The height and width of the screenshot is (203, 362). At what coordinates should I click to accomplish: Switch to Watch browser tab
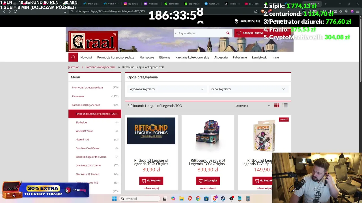point(212,4)
